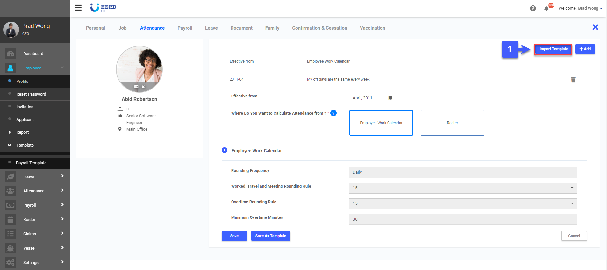Viewport: 607px width, 270px height.
Task: Open the help question mark icon
Action: [533, 8]
